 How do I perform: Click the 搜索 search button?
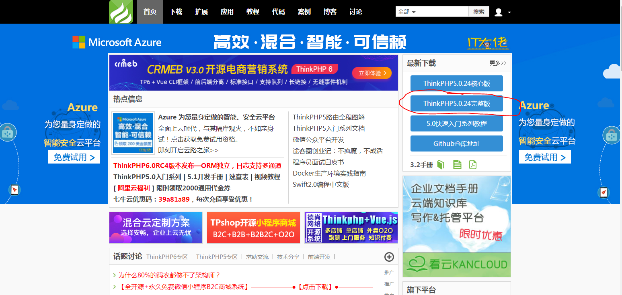[479, 12]
